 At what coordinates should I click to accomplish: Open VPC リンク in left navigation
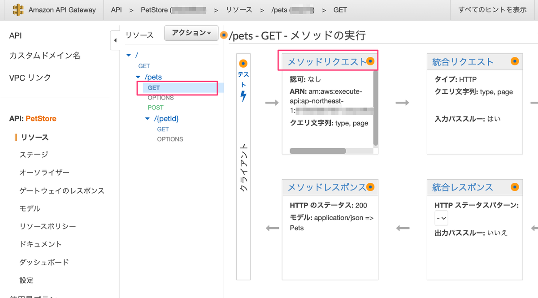[30, 78]
